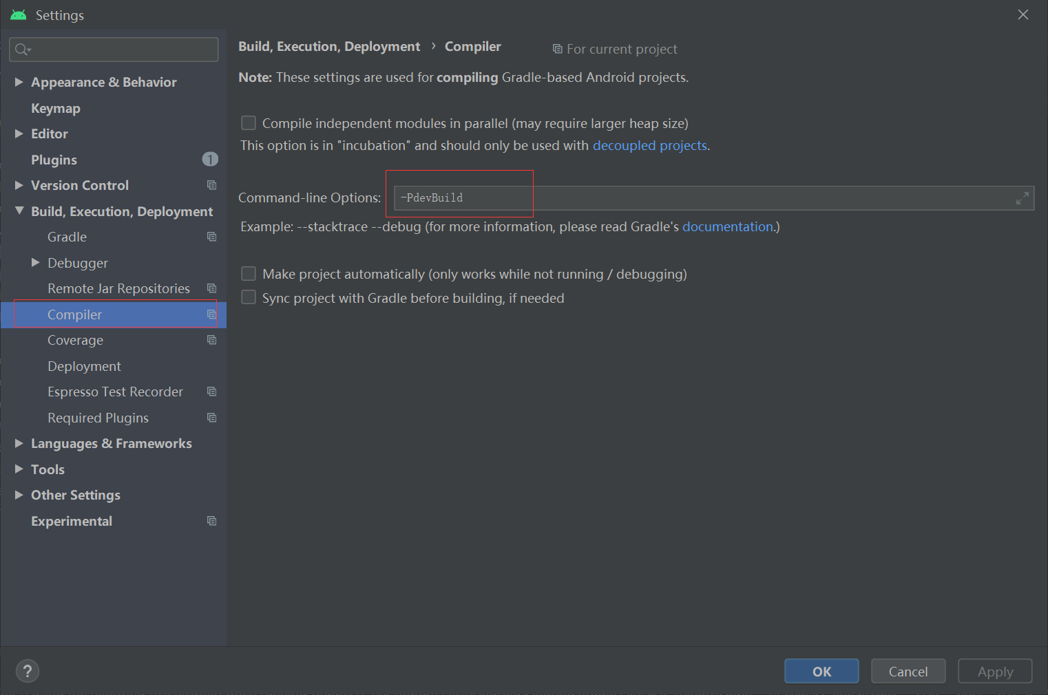
Task: Collapse the Build, Execution, Deployment section
Action: (x=19, y=211)
